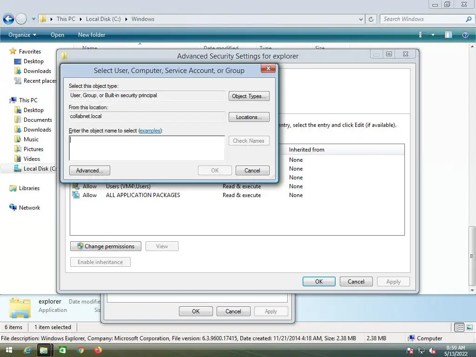
Task: Switch to details view icon in status bar
Action: click(x=459, y=327)
